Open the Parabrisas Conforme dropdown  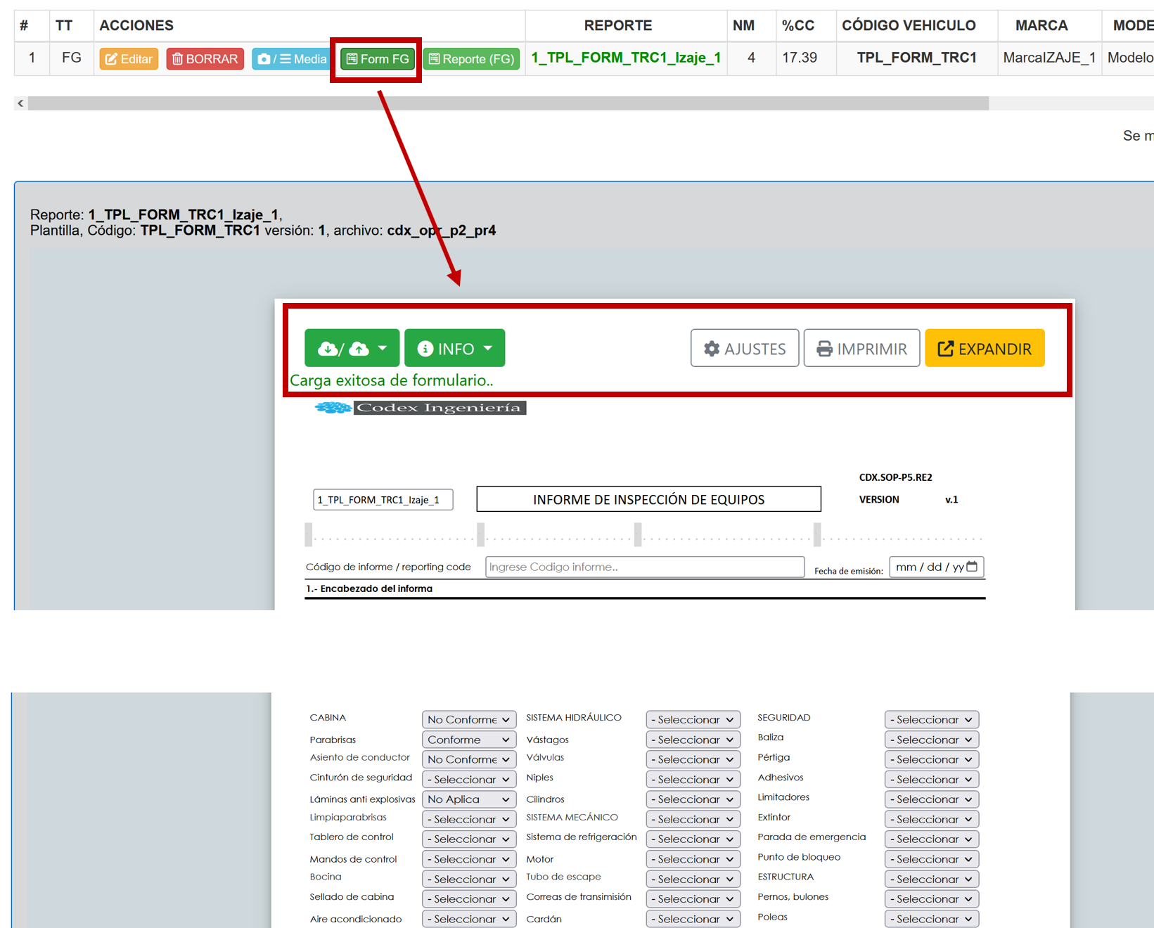[468, 740]
